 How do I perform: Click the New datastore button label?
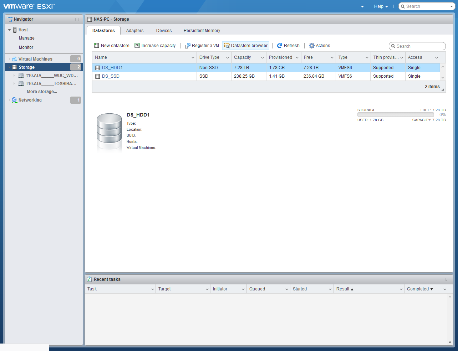[115, 46]
